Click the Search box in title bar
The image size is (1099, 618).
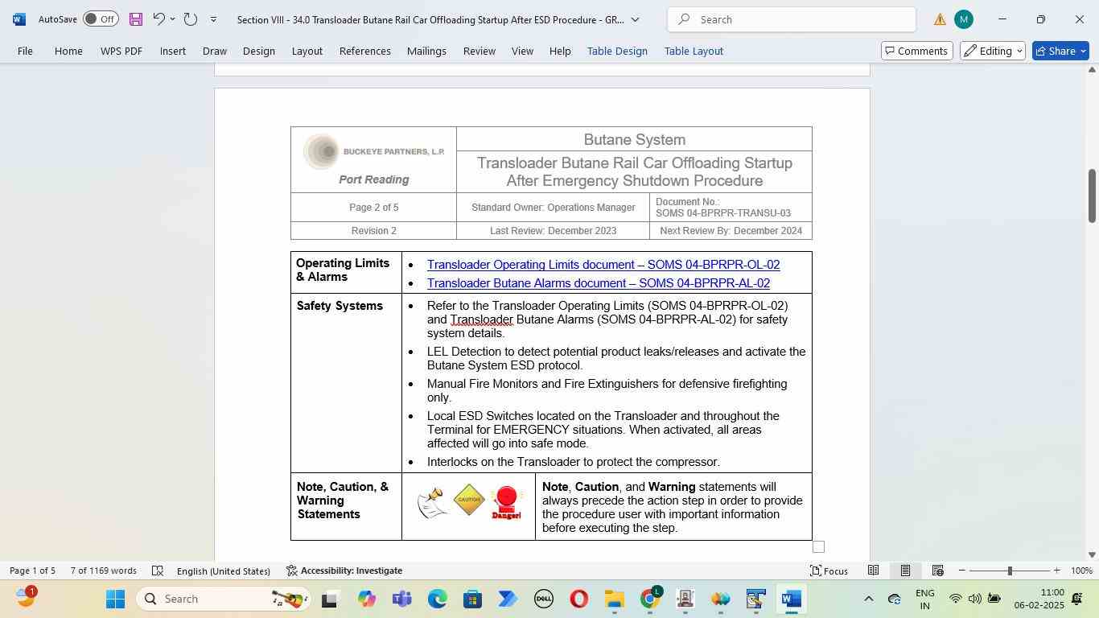click(x=792, y=19)
